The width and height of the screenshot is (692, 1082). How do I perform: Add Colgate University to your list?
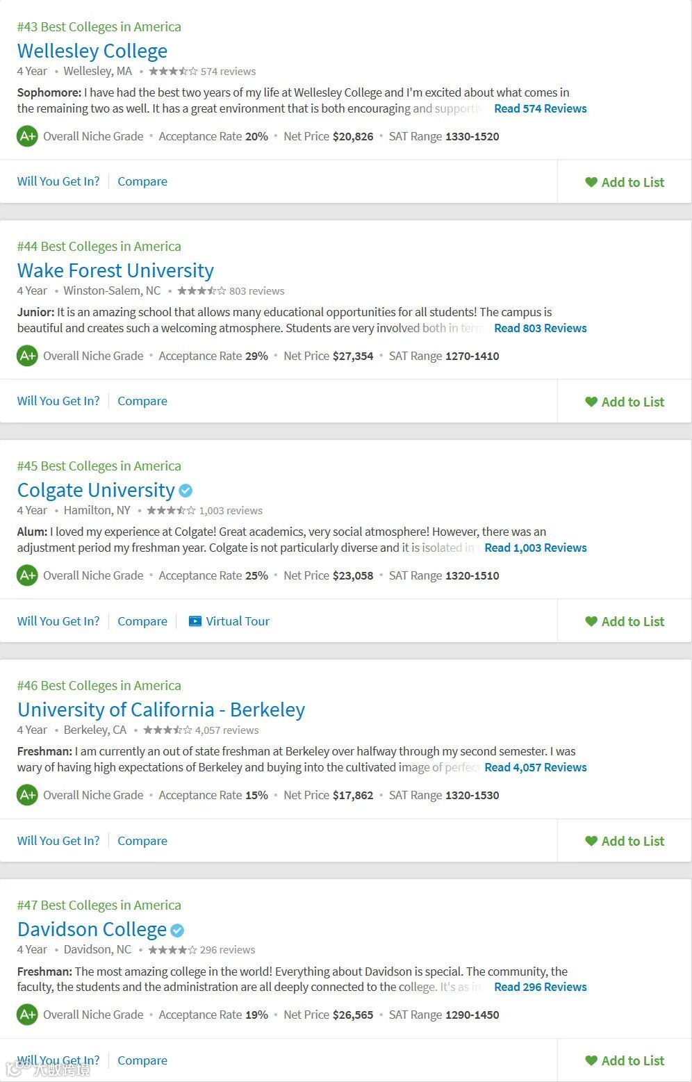(625, 621)
